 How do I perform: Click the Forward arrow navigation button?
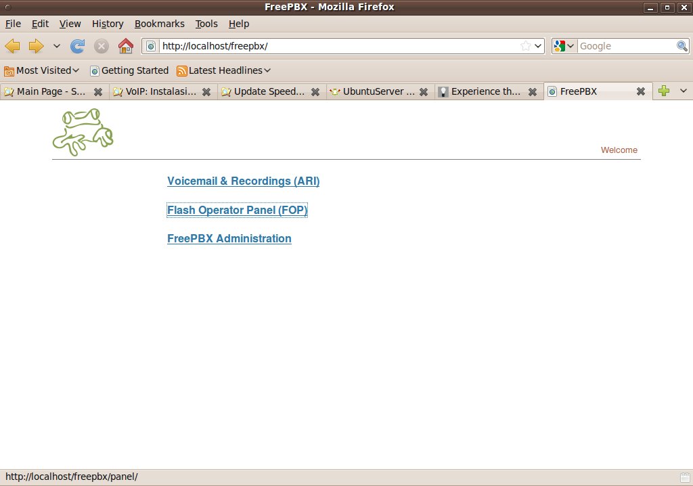(x=36, y=46)
